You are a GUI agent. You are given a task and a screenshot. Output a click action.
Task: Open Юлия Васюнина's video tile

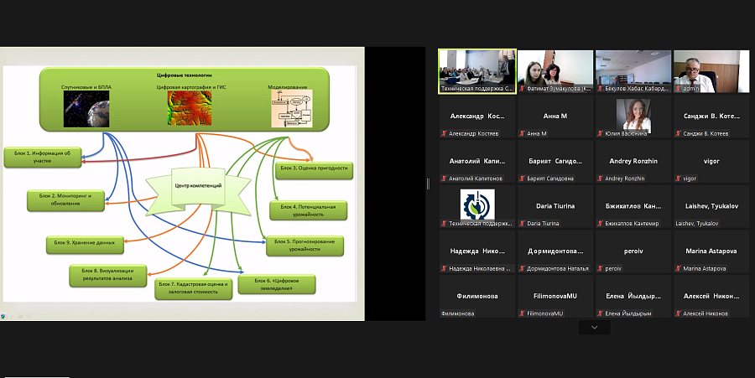click(633, 117)
